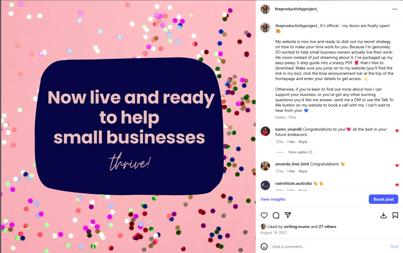Screen dimensions: 403x253
Task: Open the emoji picker smiley icon
Action: [264, 247]
